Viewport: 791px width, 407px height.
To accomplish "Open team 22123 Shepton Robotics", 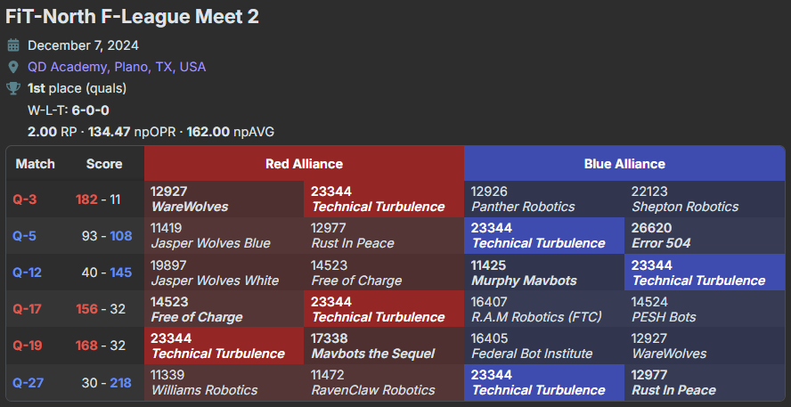I will [684, 199].
